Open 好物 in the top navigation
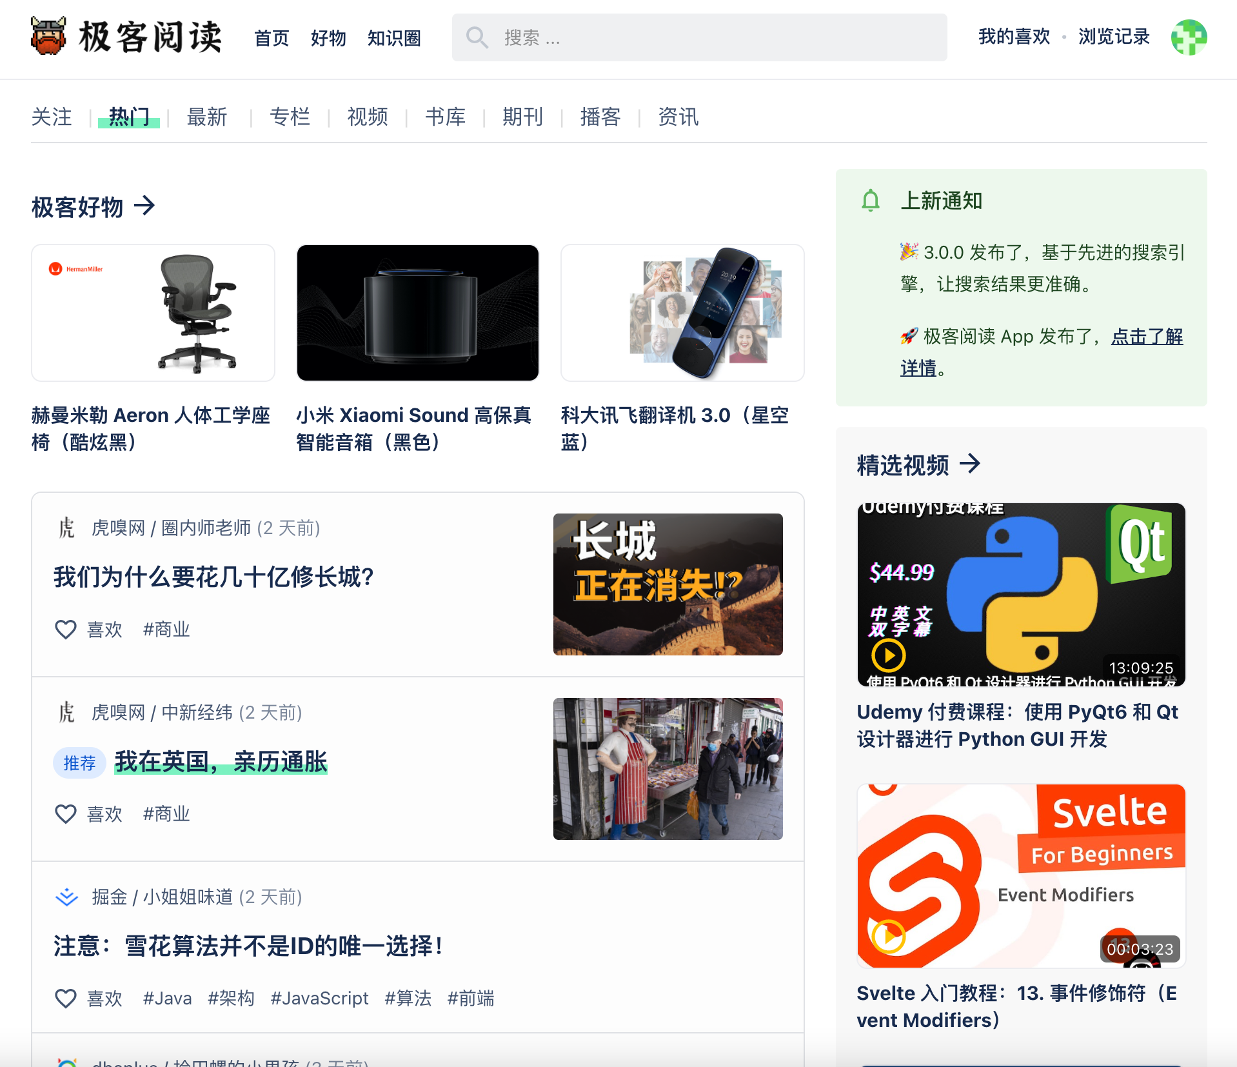Viewport: 1237px width, 1067px height. tap(328, 38)
